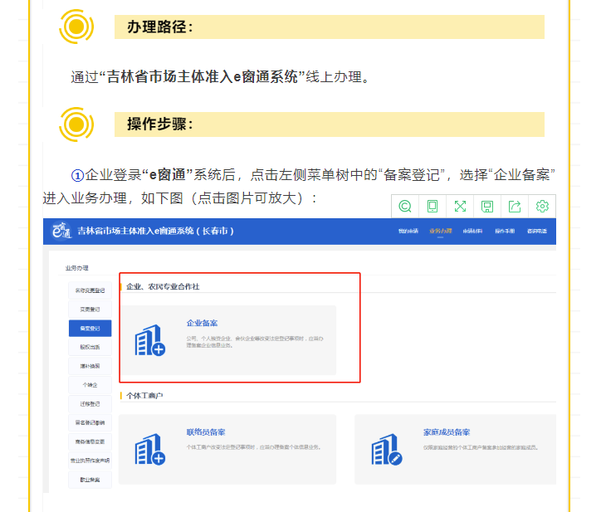606x512 pixels.
Task: Select 备案登记 in the left menu
Action: [90, 329]
